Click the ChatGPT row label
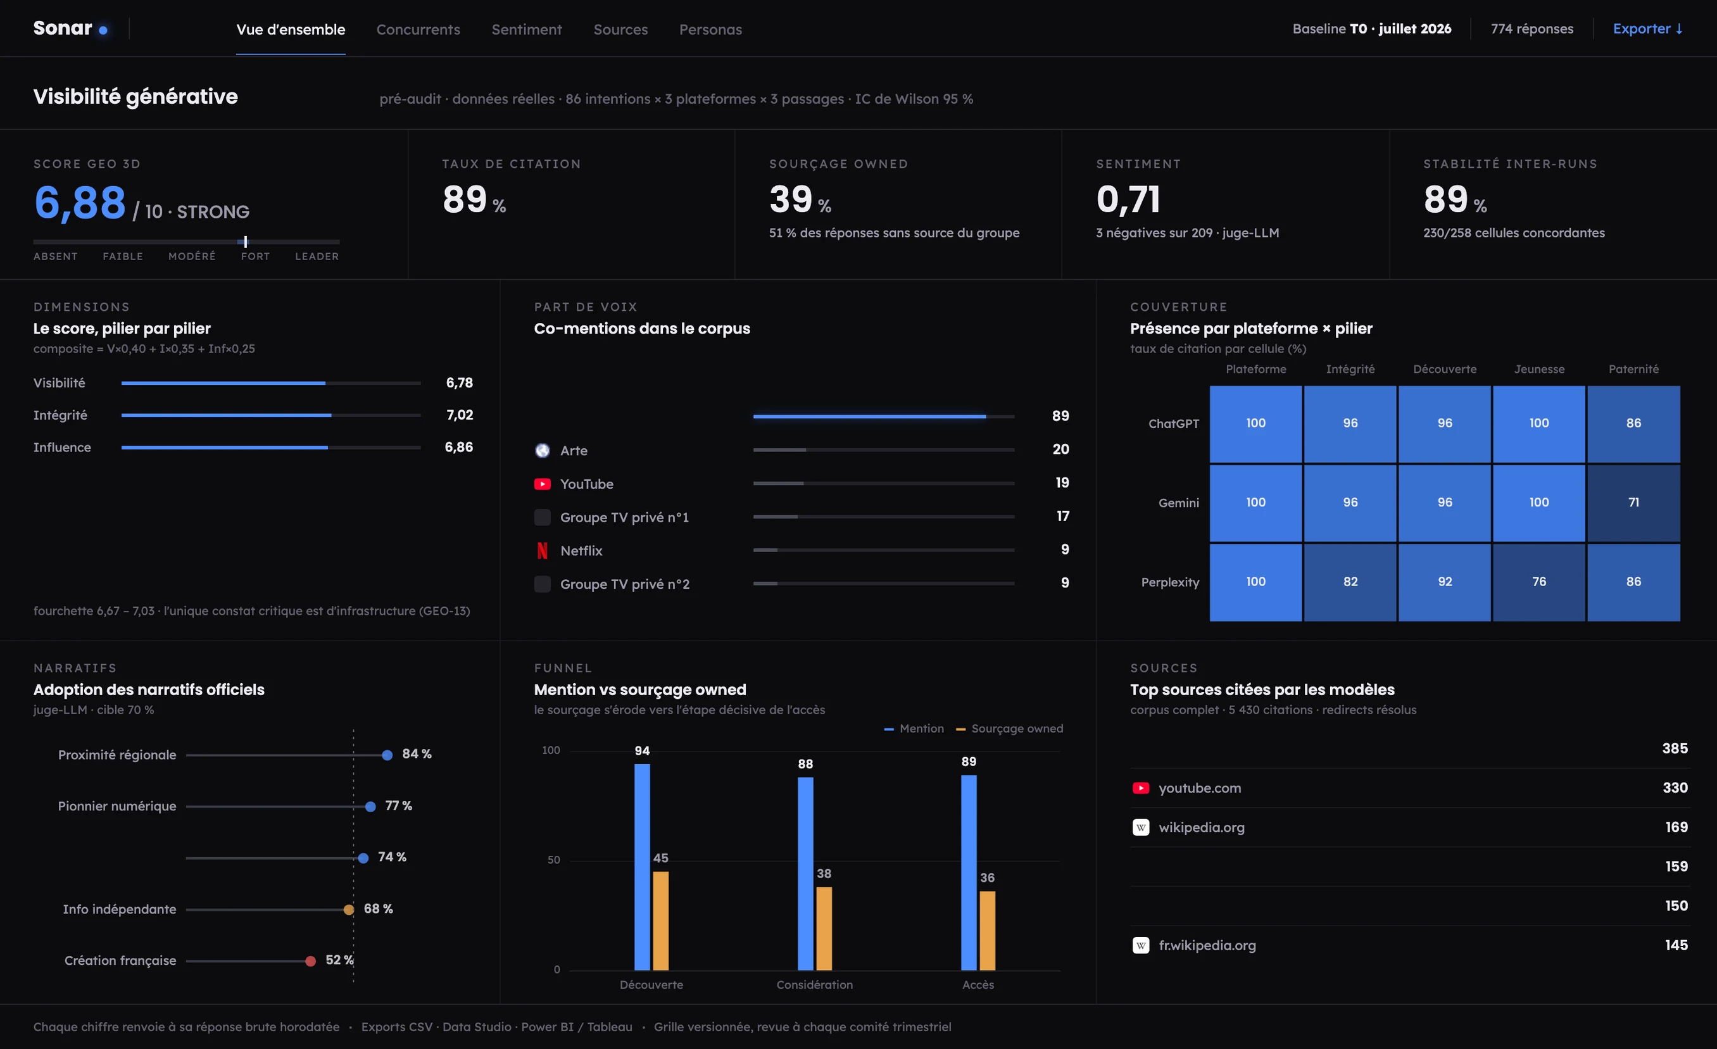1717x1049 pixels. pyautogui.click(x=1173, y=424)
